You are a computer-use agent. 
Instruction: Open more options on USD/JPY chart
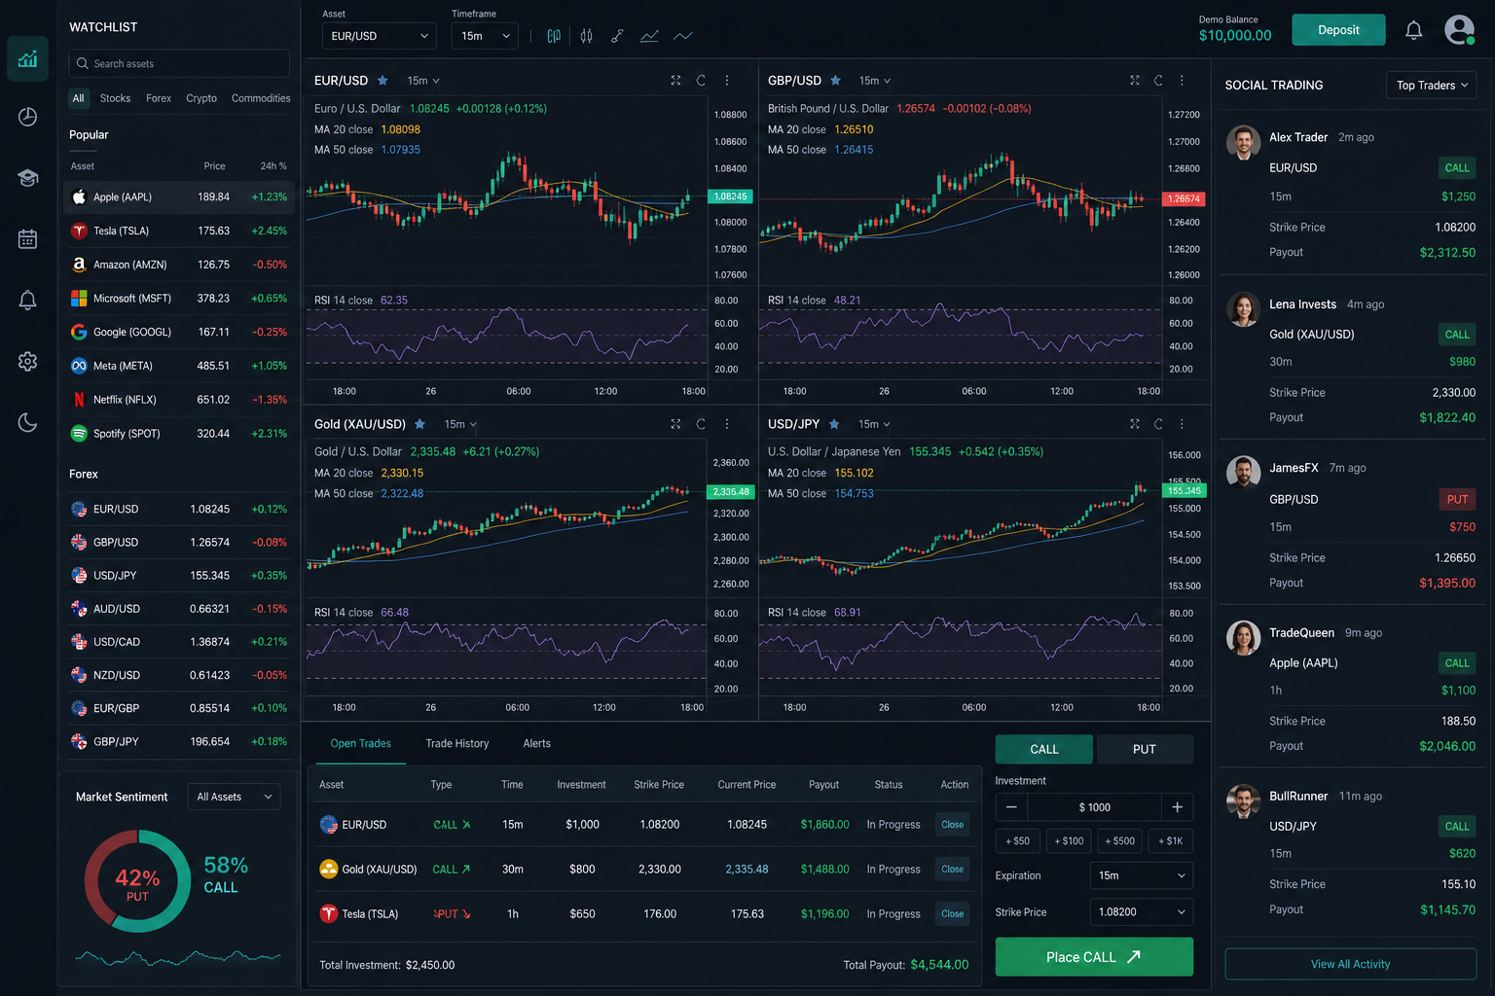click(1182, 424)
